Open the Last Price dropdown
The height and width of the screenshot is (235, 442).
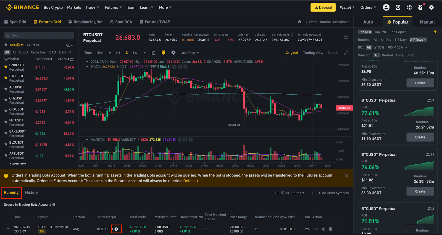coord(190,53)
